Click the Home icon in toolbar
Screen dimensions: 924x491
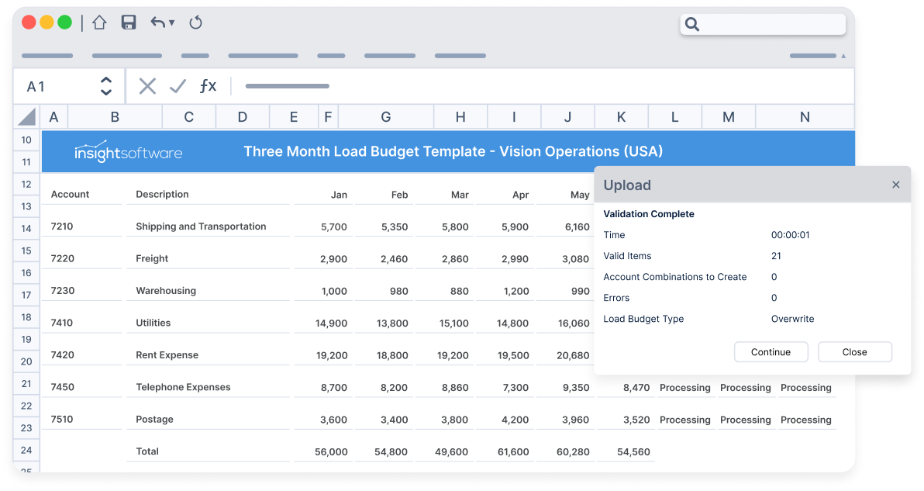click(x=99, y=23)
